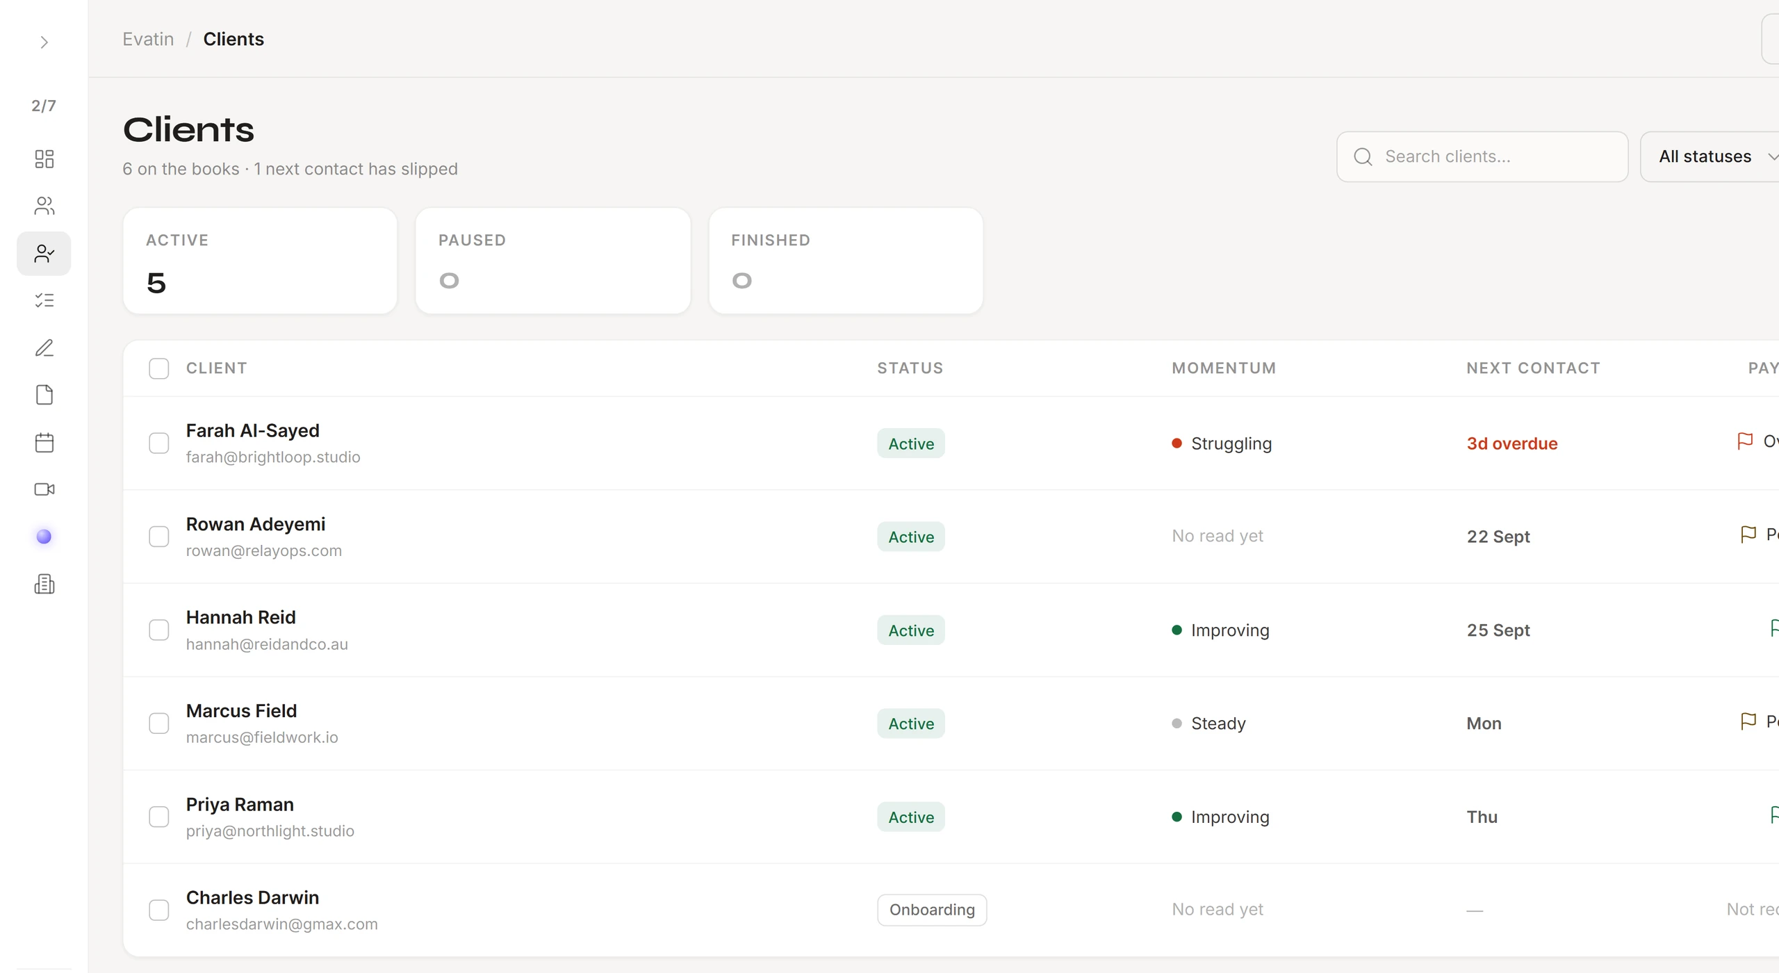This screenshot has width=1779, height=973.
Task: Click the 25 Sept next contact date
Action: (x=1498, y=630)
